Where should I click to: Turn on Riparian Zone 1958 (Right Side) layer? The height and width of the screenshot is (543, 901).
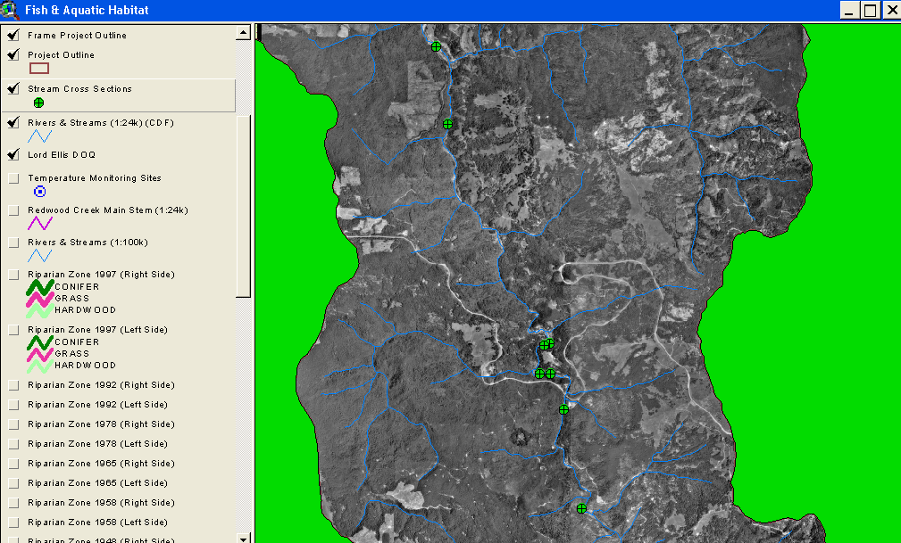click(x=13, y=503)
